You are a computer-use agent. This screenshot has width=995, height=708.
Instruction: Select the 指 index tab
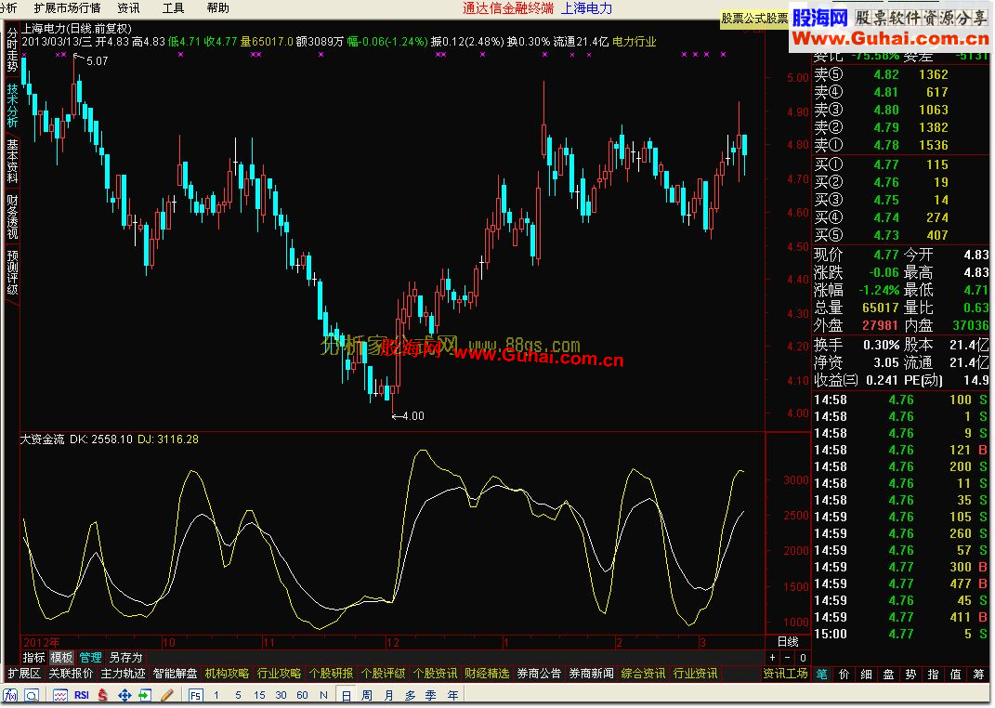[934, 675]
